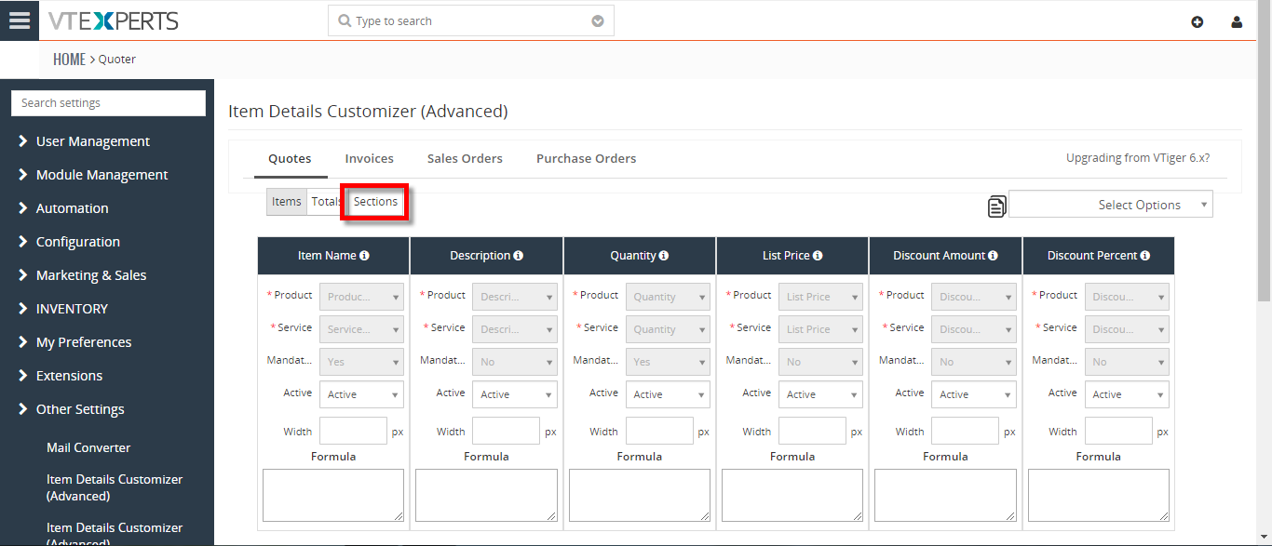Click the search magnifier icon
The height and width of the screenshot is (546, 1272).
(345, 20)
